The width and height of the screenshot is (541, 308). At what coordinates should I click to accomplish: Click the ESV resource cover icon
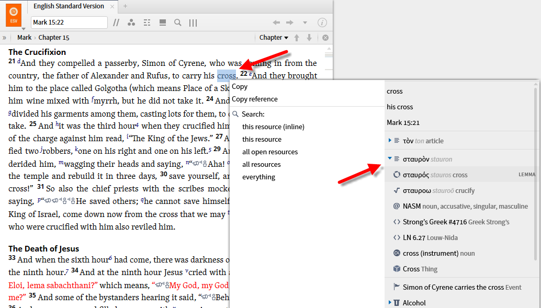pyautogui.click(x=14, y=15)
